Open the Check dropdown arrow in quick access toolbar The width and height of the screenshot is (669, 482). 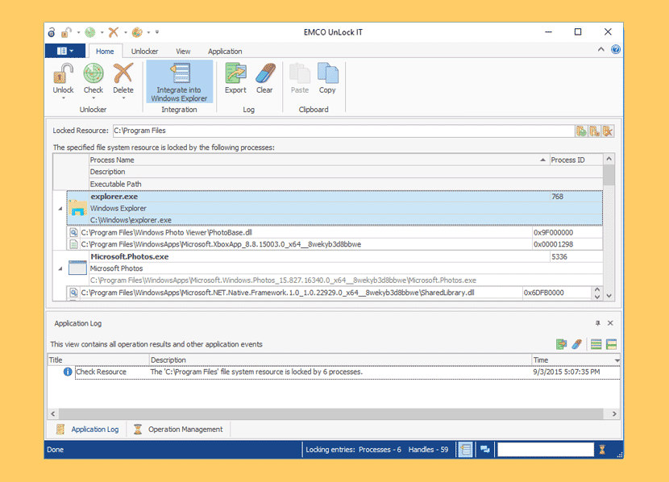tap(102, 32)
